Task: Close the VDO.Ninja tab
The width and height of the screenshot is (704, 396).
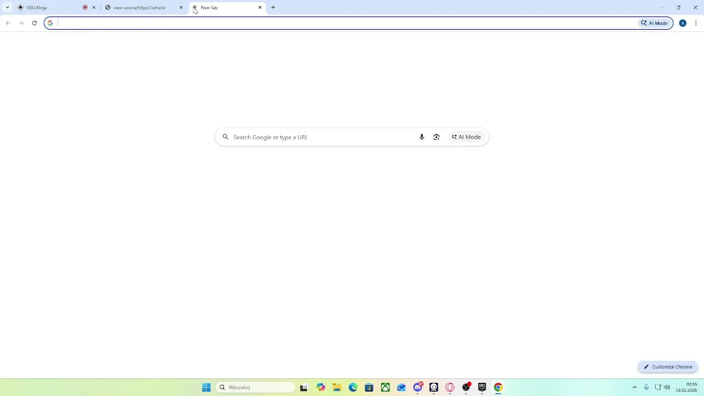Action: coord(94,8)
